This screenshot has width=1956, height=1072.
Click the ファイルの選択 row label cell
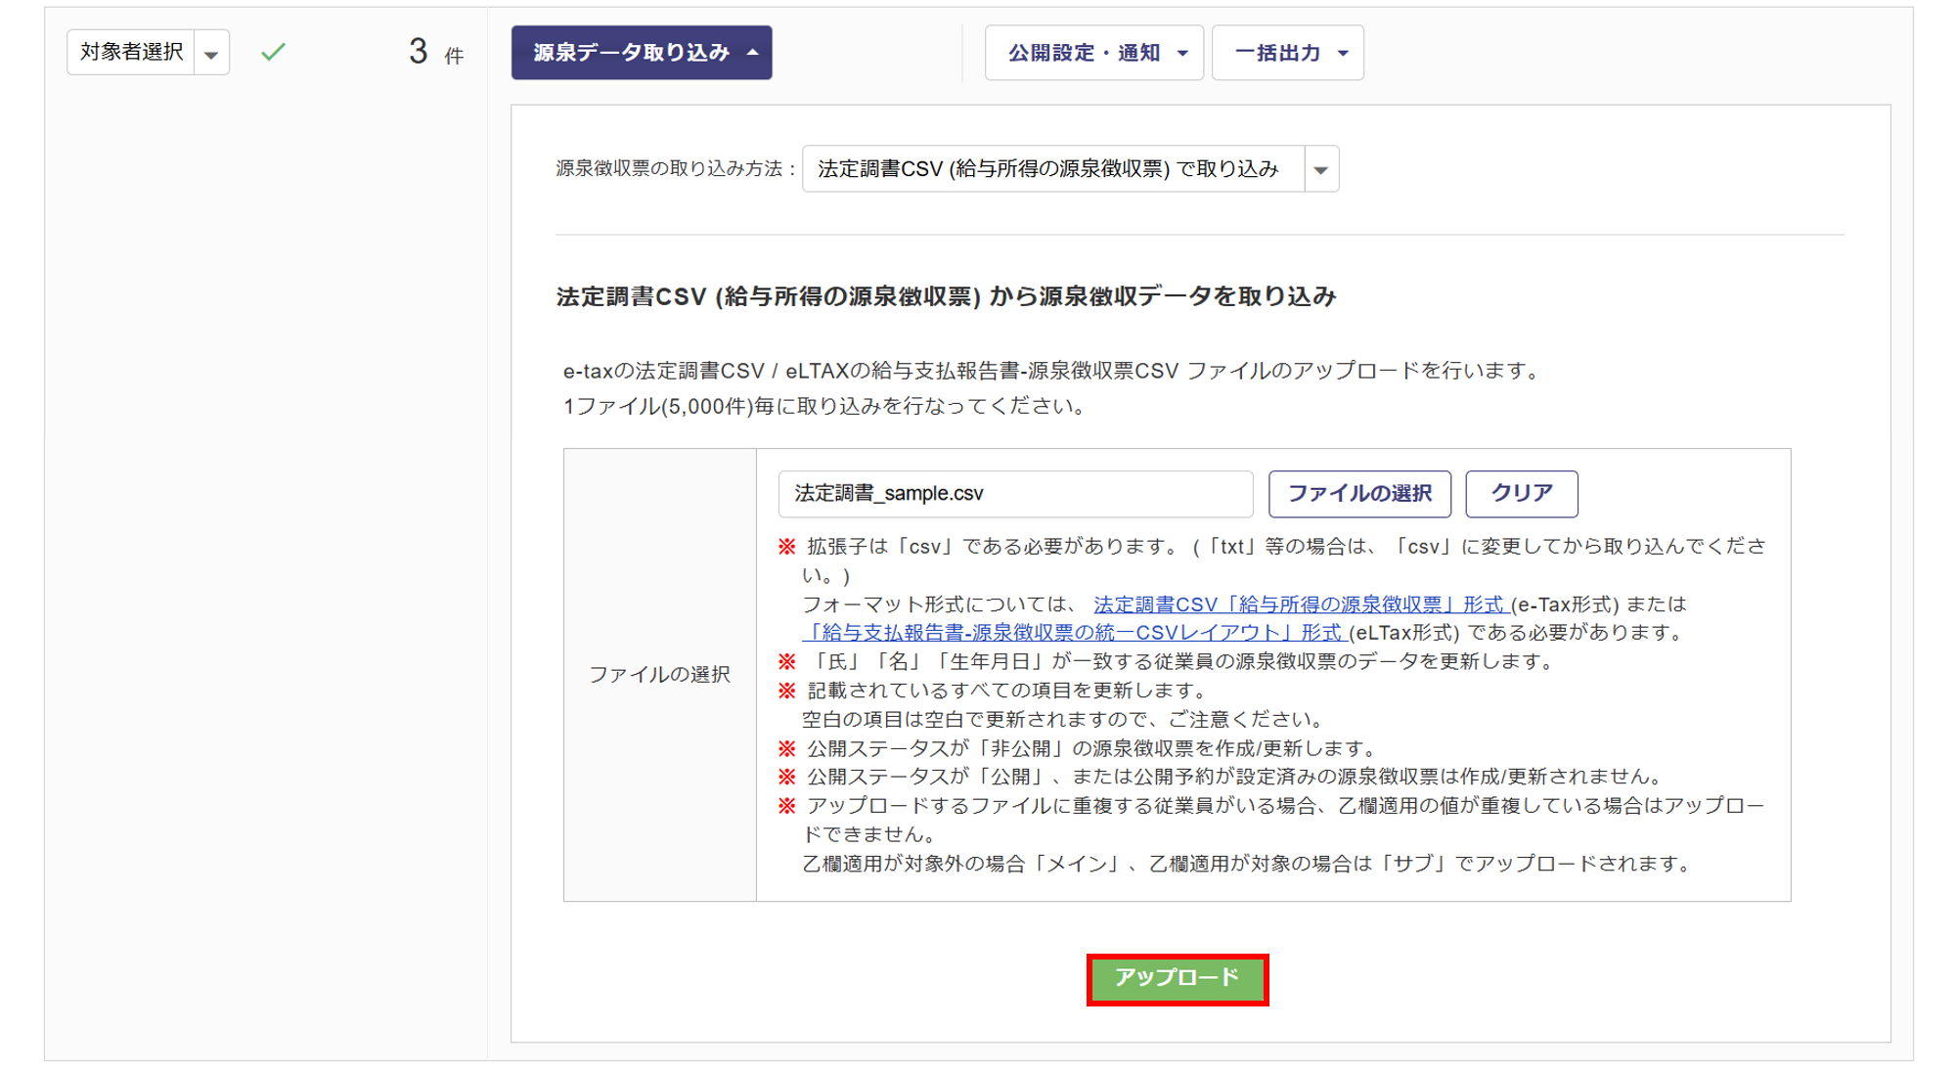click(659, 675)
